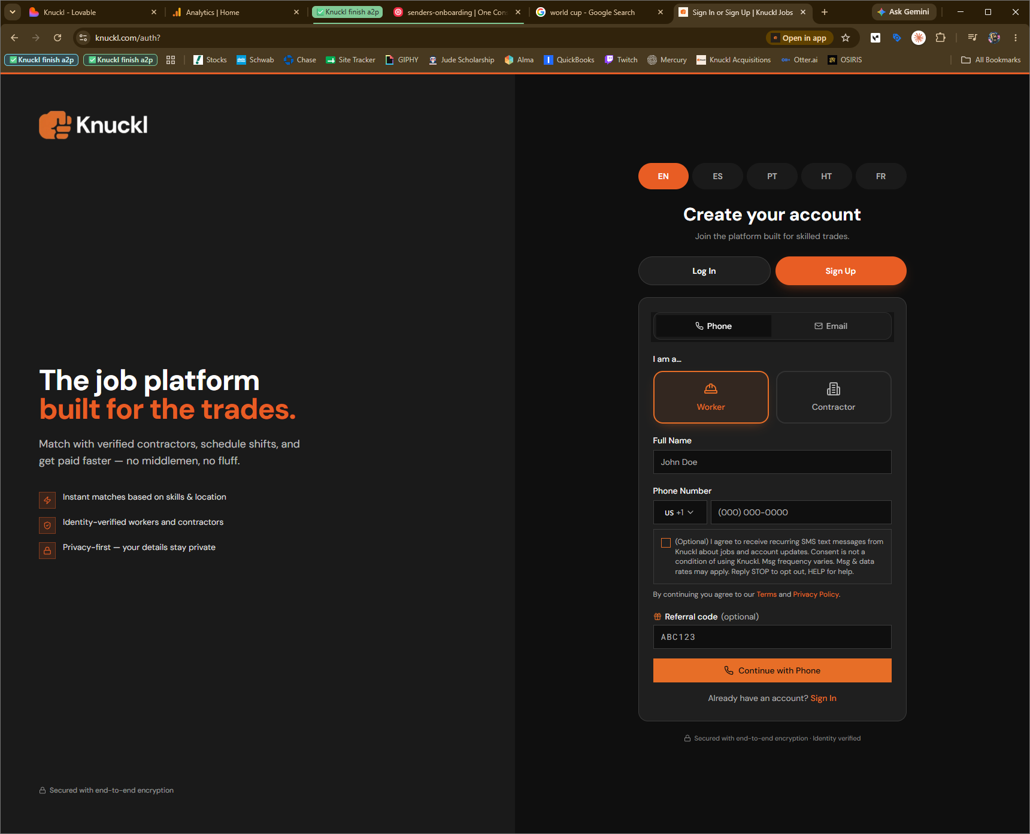Open the QuickBooks bookmark

click(569, 60)
